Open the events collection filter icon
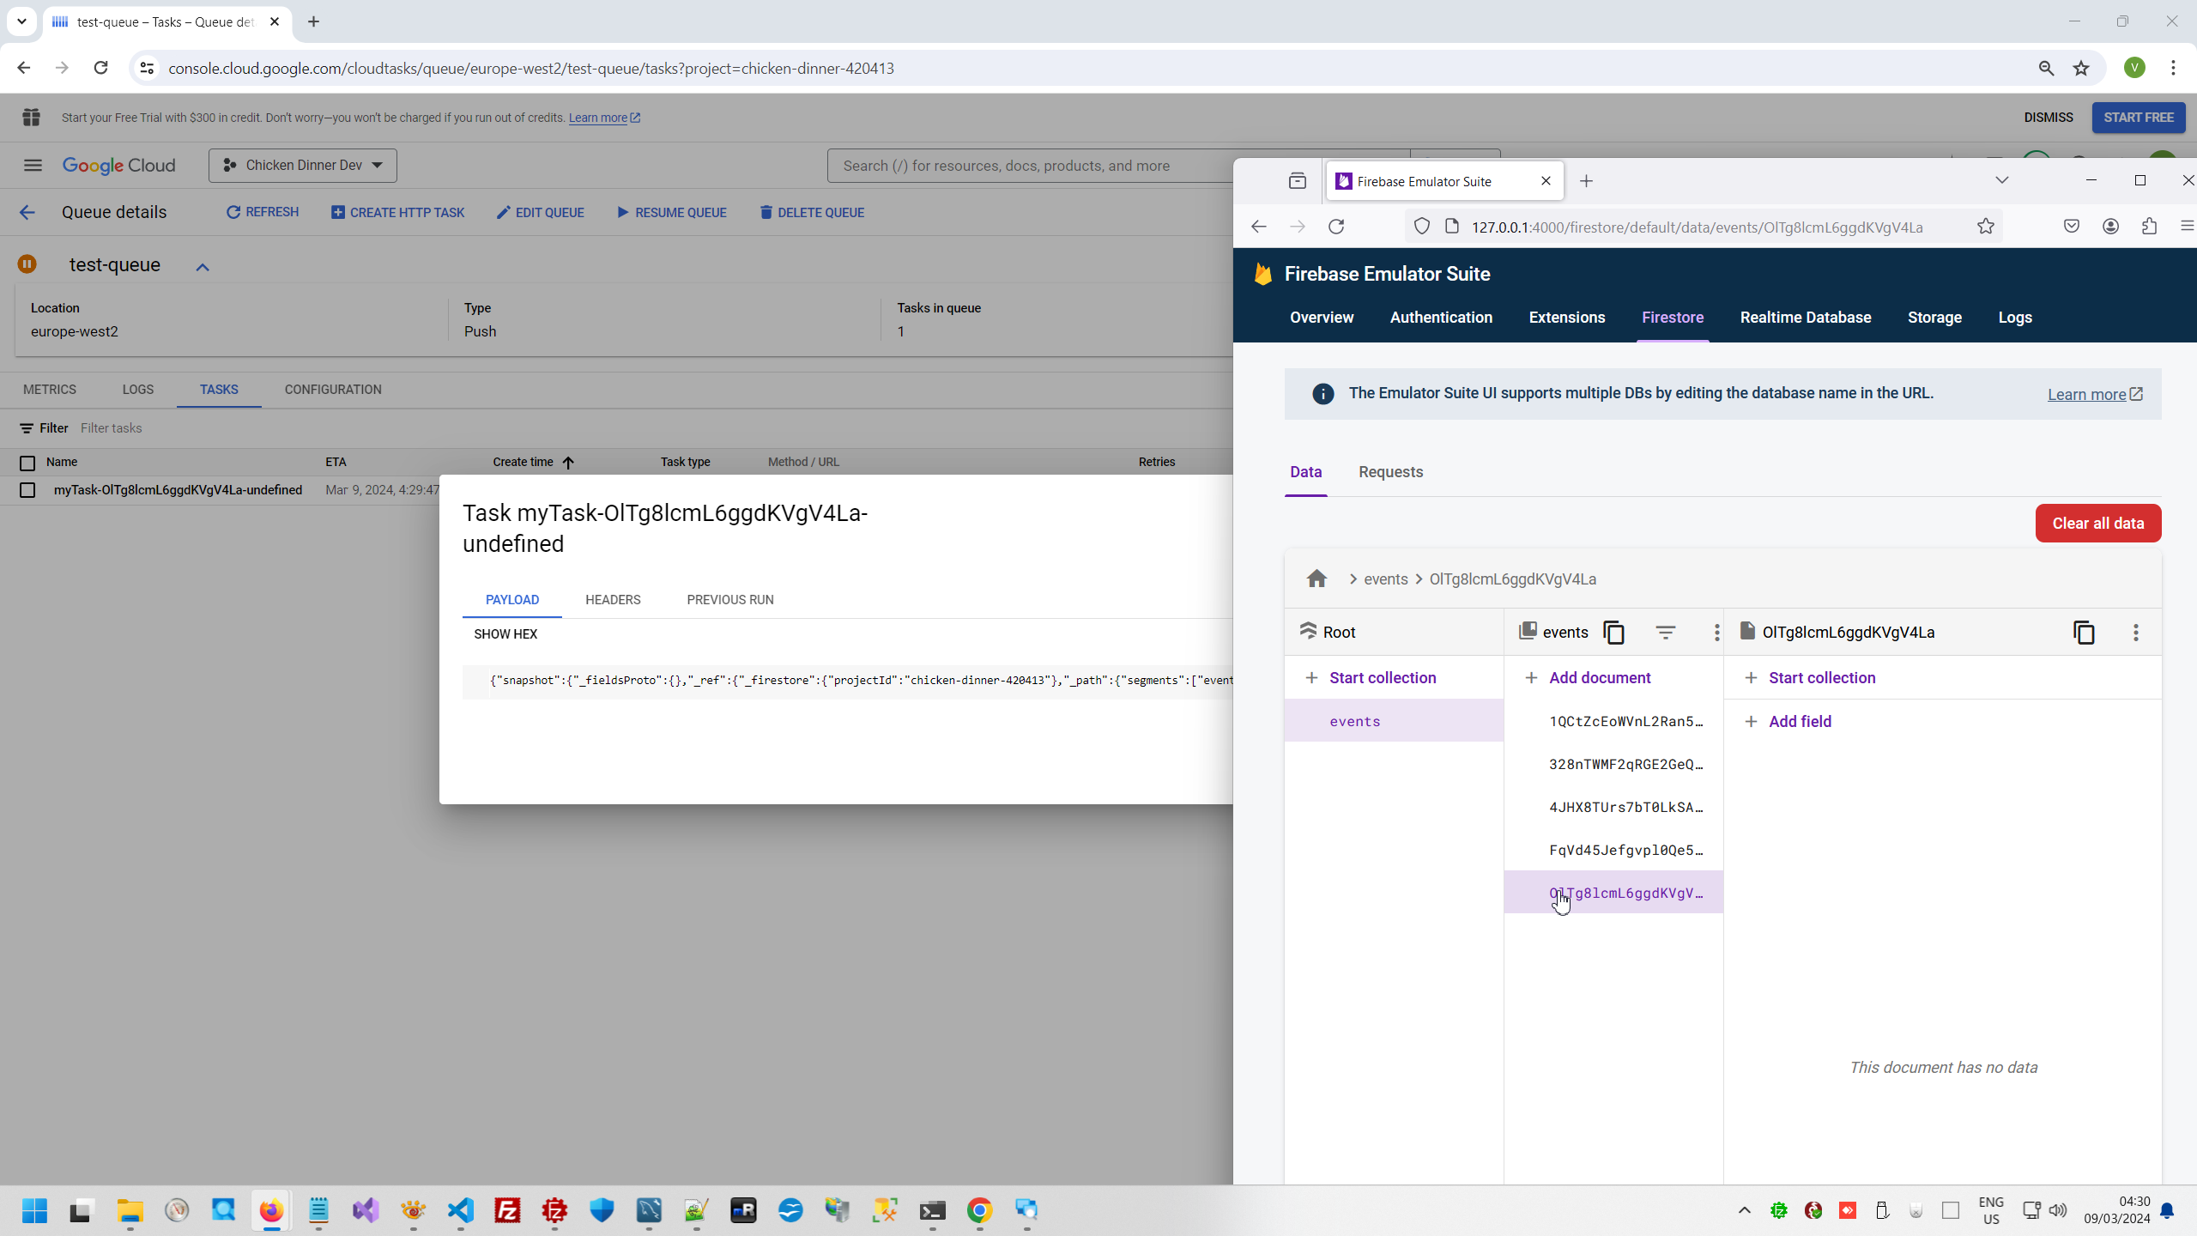Image resolution: width=2197 pixels, height=1236 pixels. point(1665,633)
